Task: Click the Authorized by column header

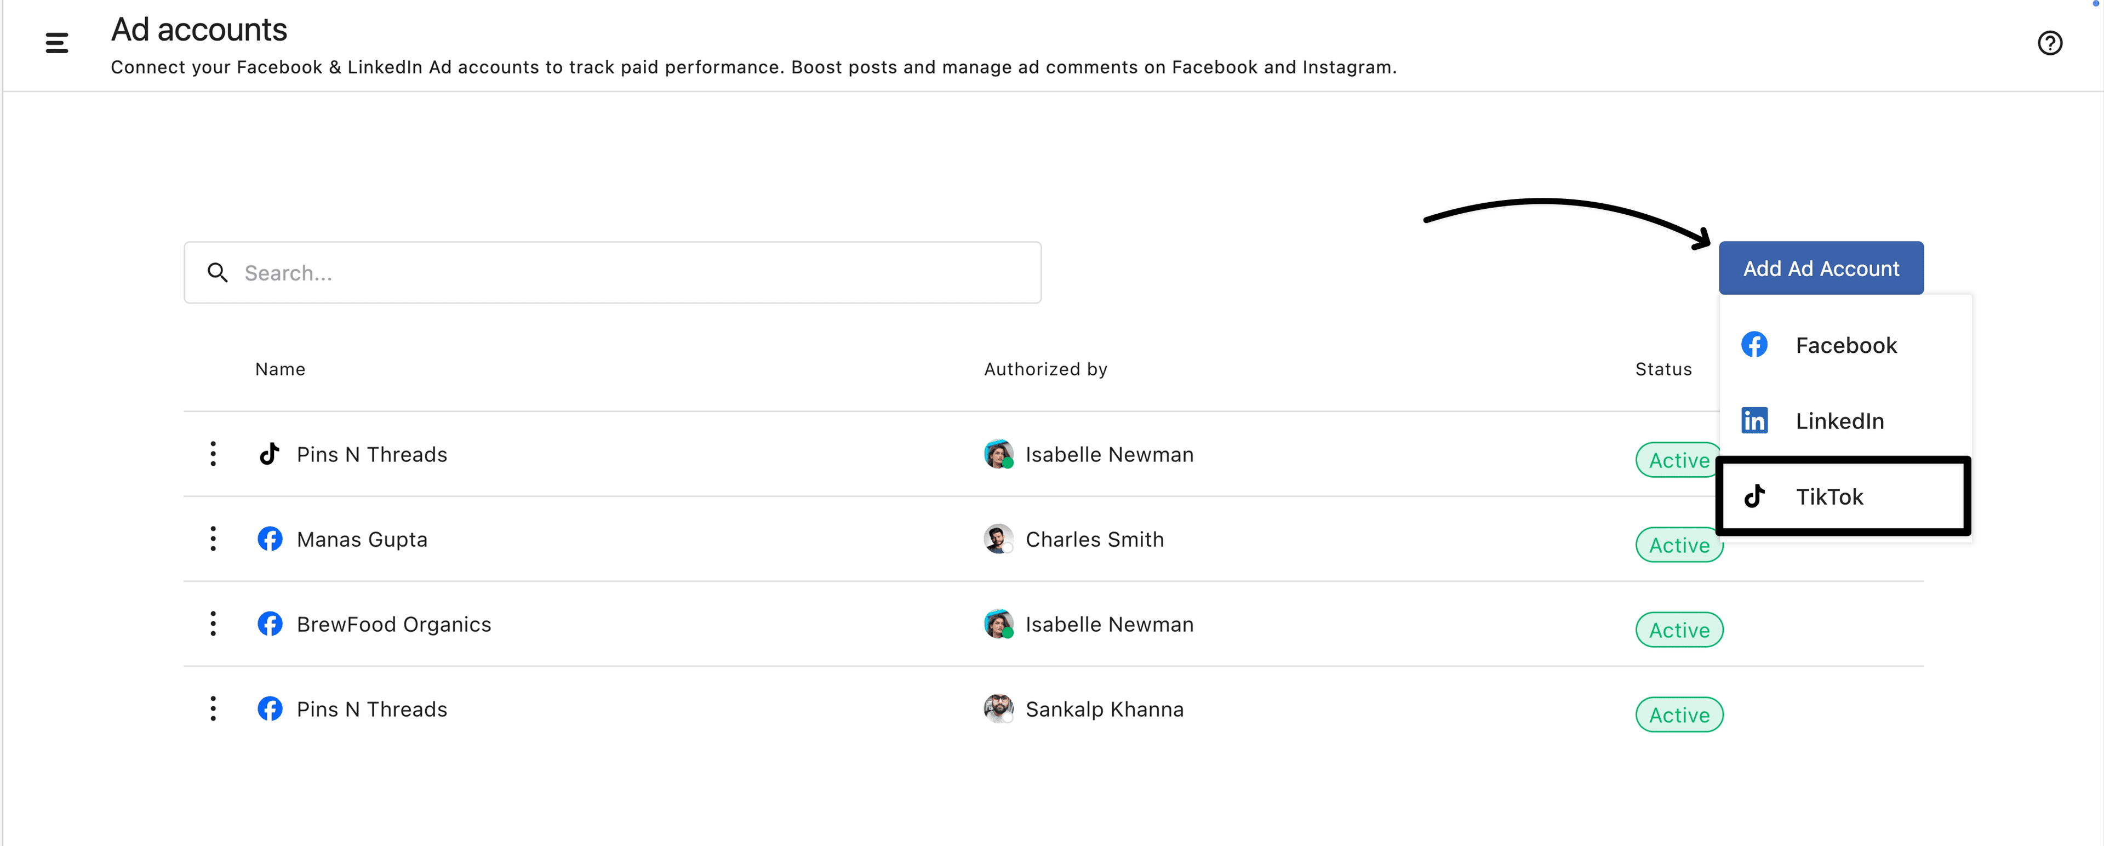Action: [1045, 369]
